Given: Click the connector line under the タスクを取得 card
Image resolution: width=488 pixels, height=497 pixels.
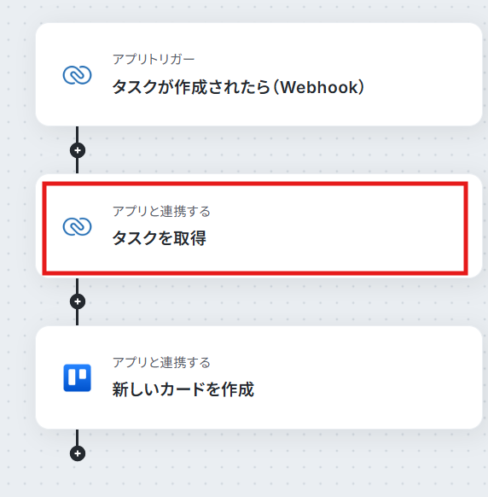Looking at the screenshot, I should [78, 286].
